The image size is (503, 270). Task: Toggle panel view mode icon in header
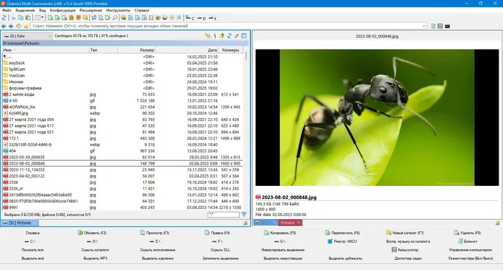[x=244, y=36]
